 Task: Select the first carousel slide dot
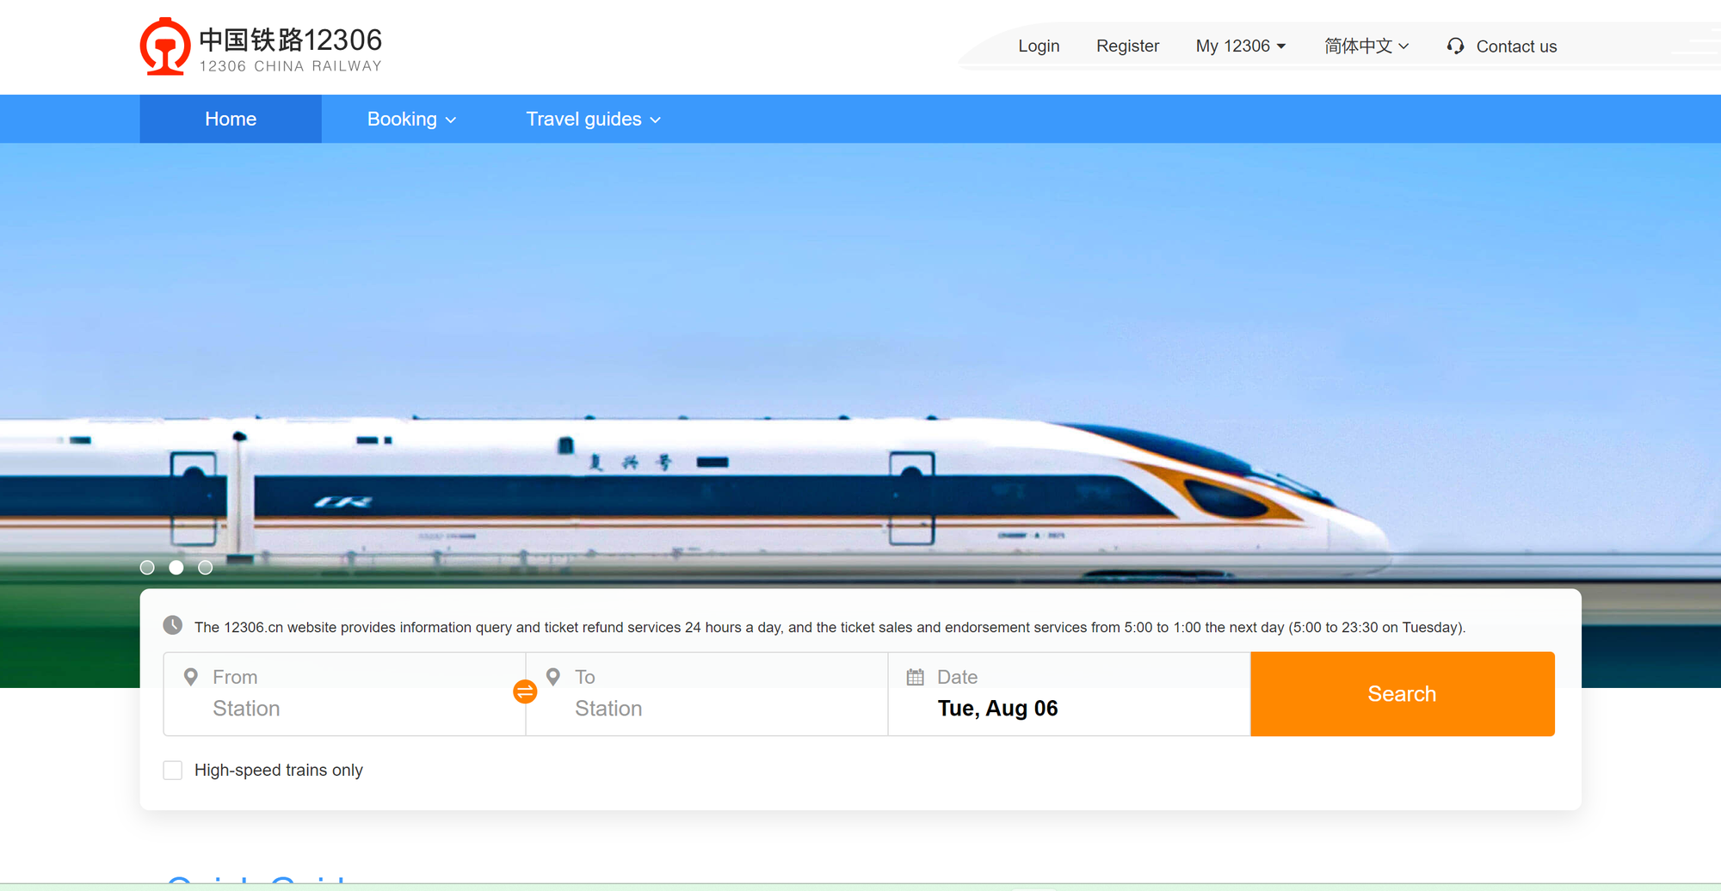coord(147,568)
